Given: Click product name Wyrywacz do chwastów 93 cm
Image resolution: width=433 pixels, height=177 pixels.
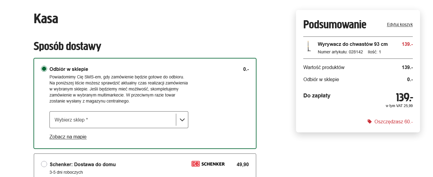Looking at the screenshot, I should 353,44.
